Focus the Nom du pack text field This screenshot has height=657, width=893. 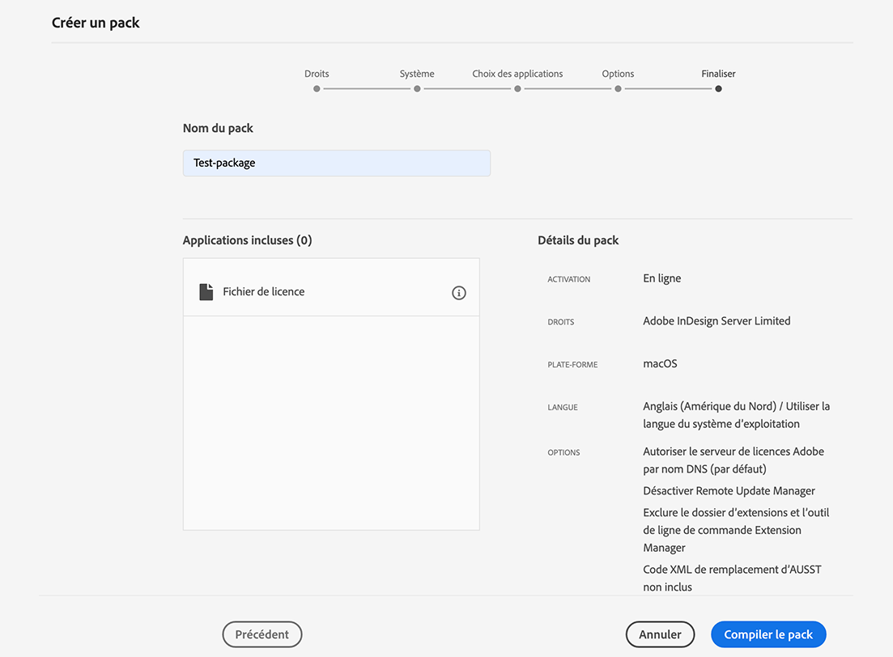(336, 163)
